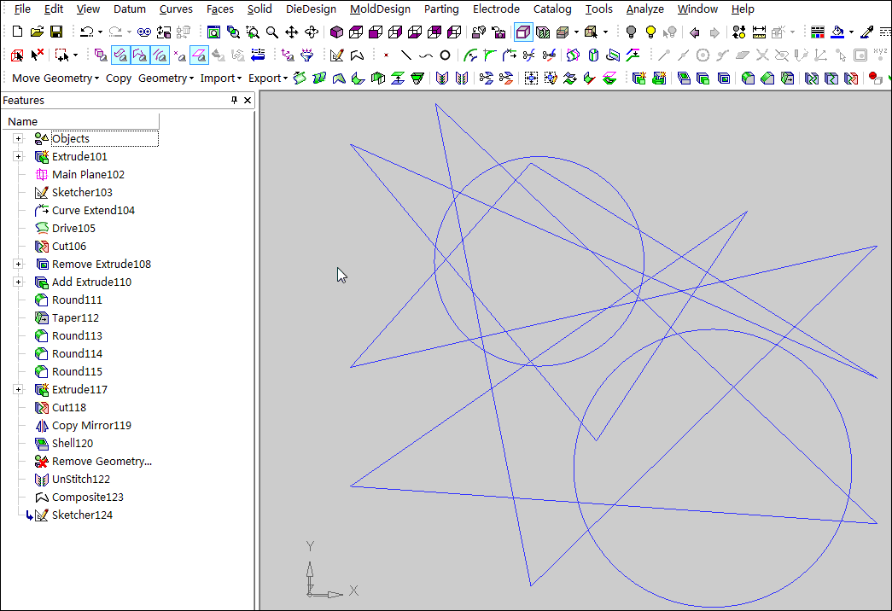Click the Open file folder icon
The height and width of the screenshot is (611, 892).
coord(37,32)
